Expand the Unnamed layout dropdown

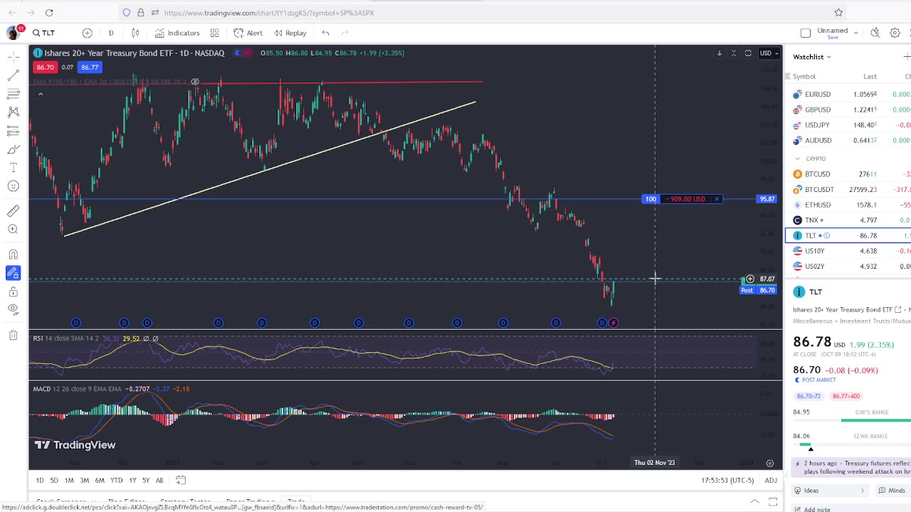tap(855, 33)
